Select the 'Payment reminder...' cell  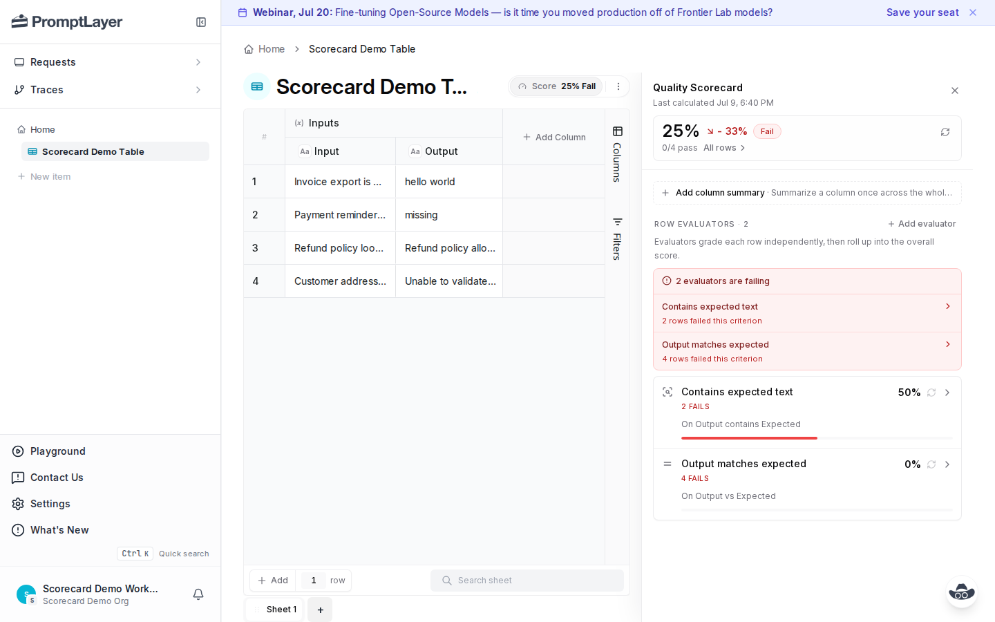click(341, 215)
